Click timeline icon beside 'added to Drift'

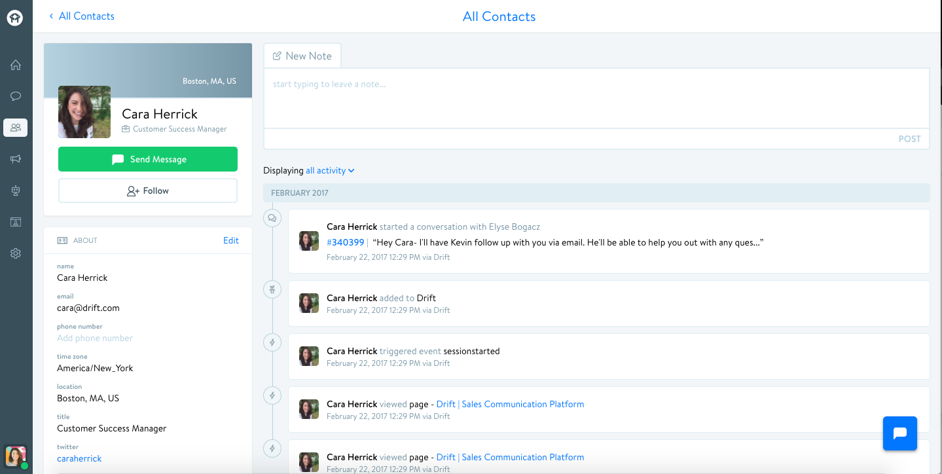point(272,289)
